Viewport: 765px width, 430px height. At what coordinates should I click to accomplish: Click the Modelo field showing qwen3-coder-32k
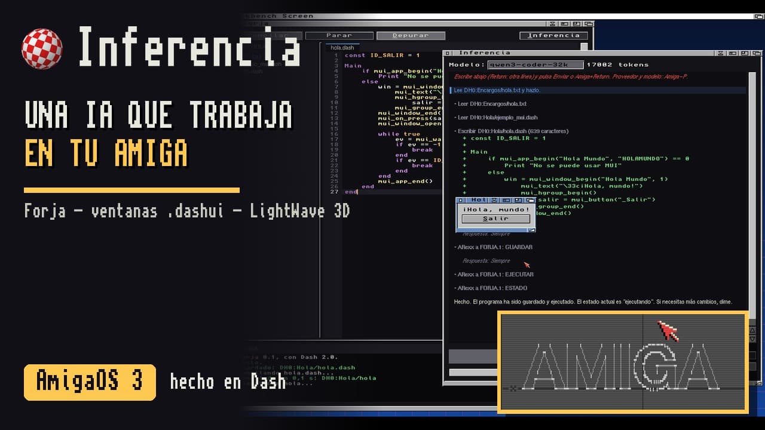tap(535, 64)
